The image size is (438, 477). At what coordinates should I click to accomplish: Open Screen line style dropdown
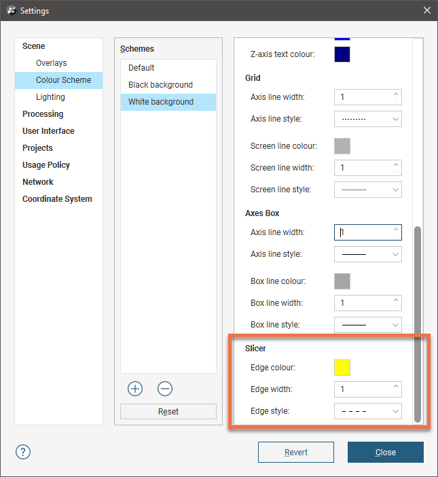367,190
